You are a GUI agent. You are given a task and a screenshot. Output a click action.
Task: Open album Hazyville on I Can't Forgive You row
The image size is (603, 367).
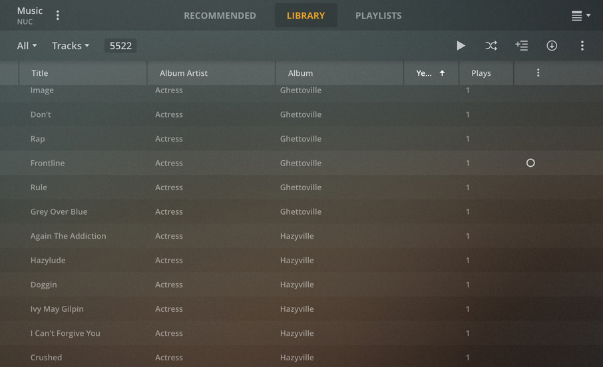[x=296, y=333]
